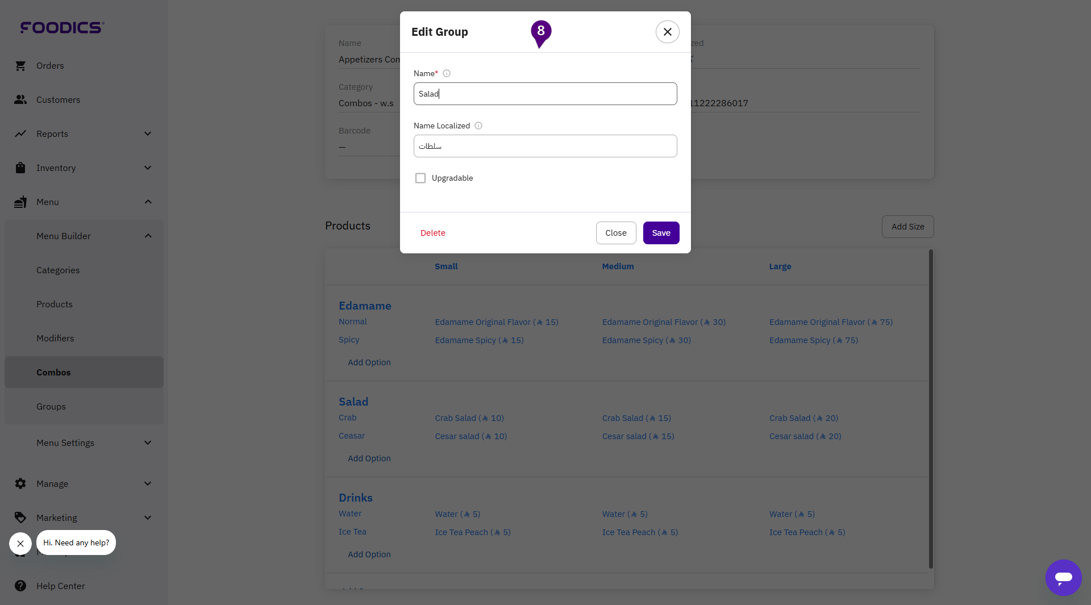Click the Inventory bag icon

[x=20, y=168]
